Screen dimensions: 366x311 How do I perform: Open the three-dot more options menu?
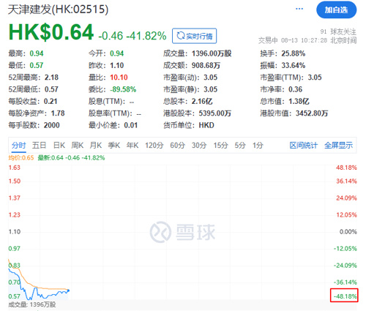pos(299,9)
